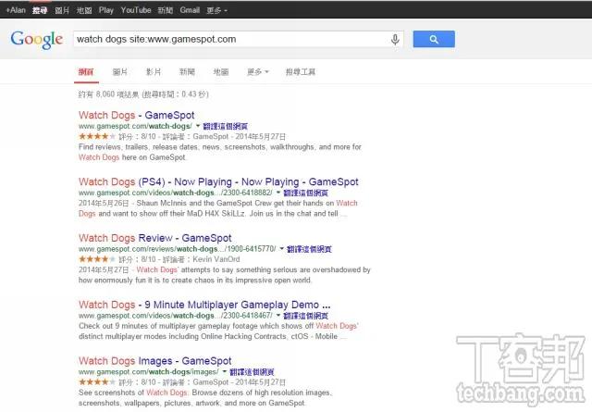
Task: Switch to the 新聞 results tab
Action: click(187, 72)
